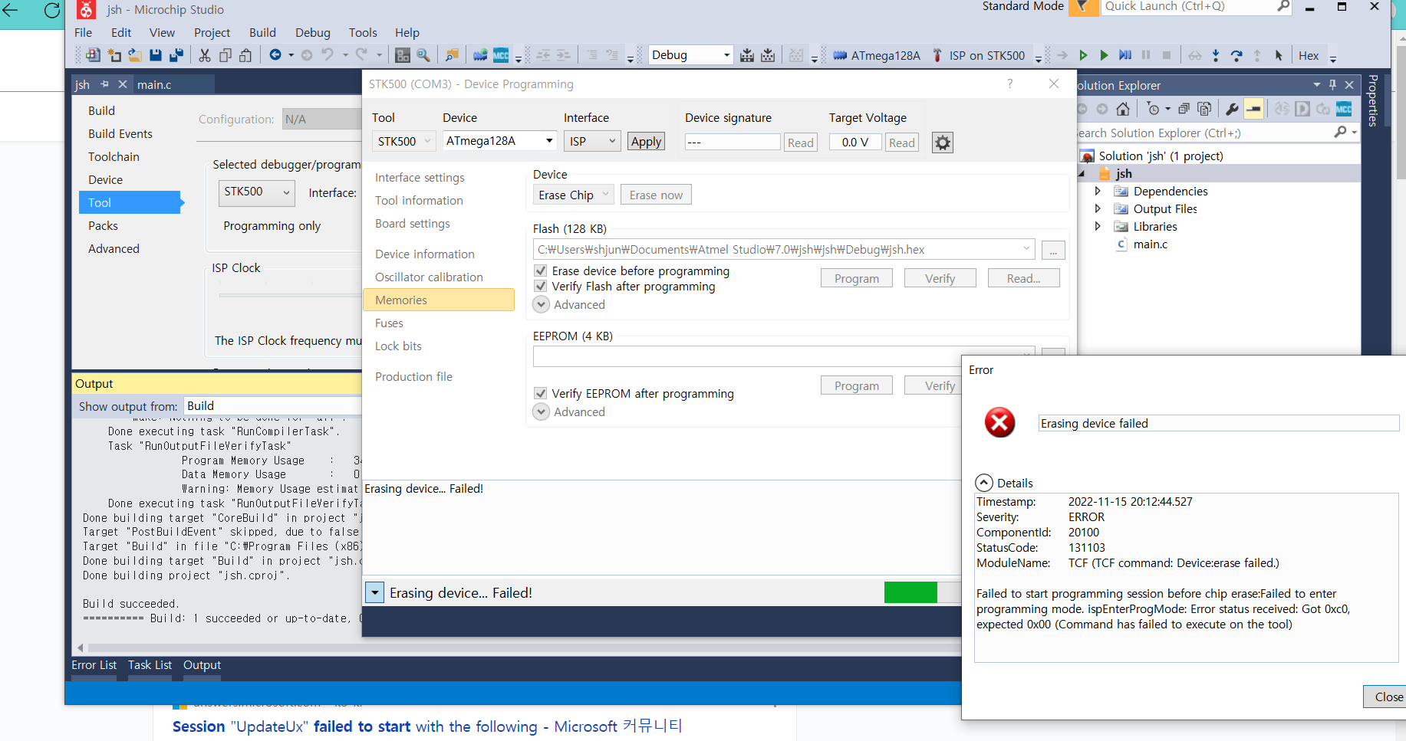Click the Save All icon in toolbar
Screen dimensions: 1406x741
tap(176, 55)
